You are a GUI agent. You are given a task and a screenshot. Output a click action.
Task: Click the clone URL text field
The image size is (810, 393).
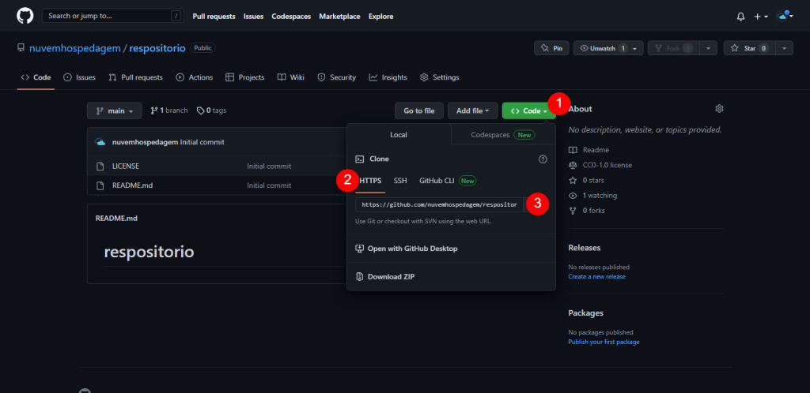point(439,204)
